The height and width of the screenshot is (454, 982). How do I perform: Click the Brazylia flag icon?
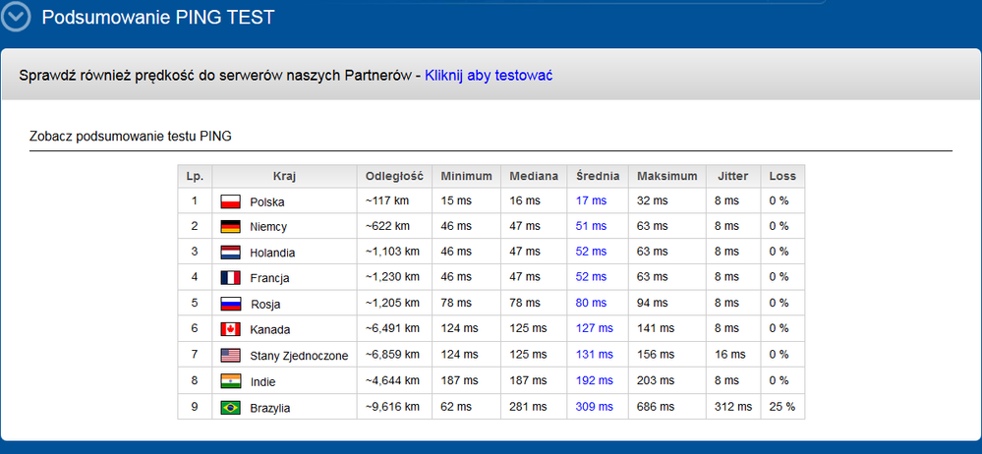click(231, 407)
